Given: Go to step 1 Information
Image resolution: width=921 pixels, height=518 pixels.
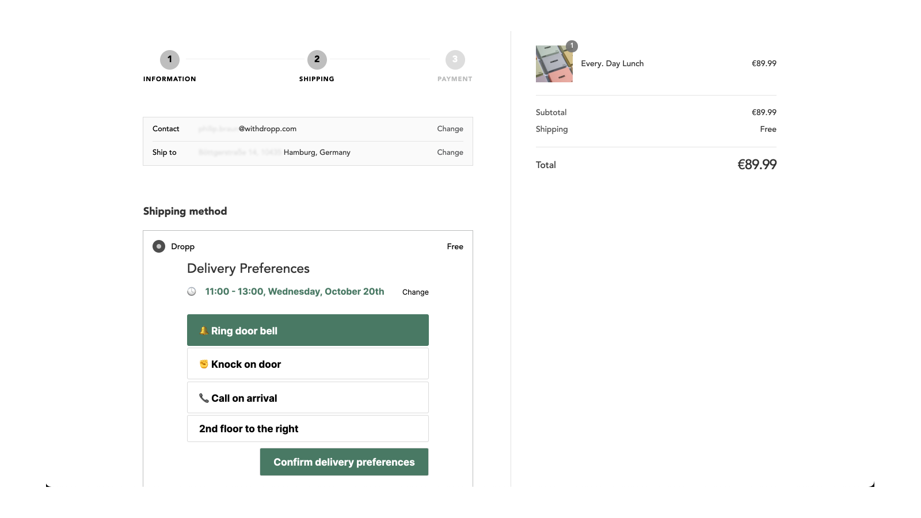Looking at the screenshot, I should coord(170,59).
